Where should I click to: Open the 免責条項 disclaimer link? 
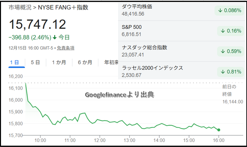(x=65, y=48)
